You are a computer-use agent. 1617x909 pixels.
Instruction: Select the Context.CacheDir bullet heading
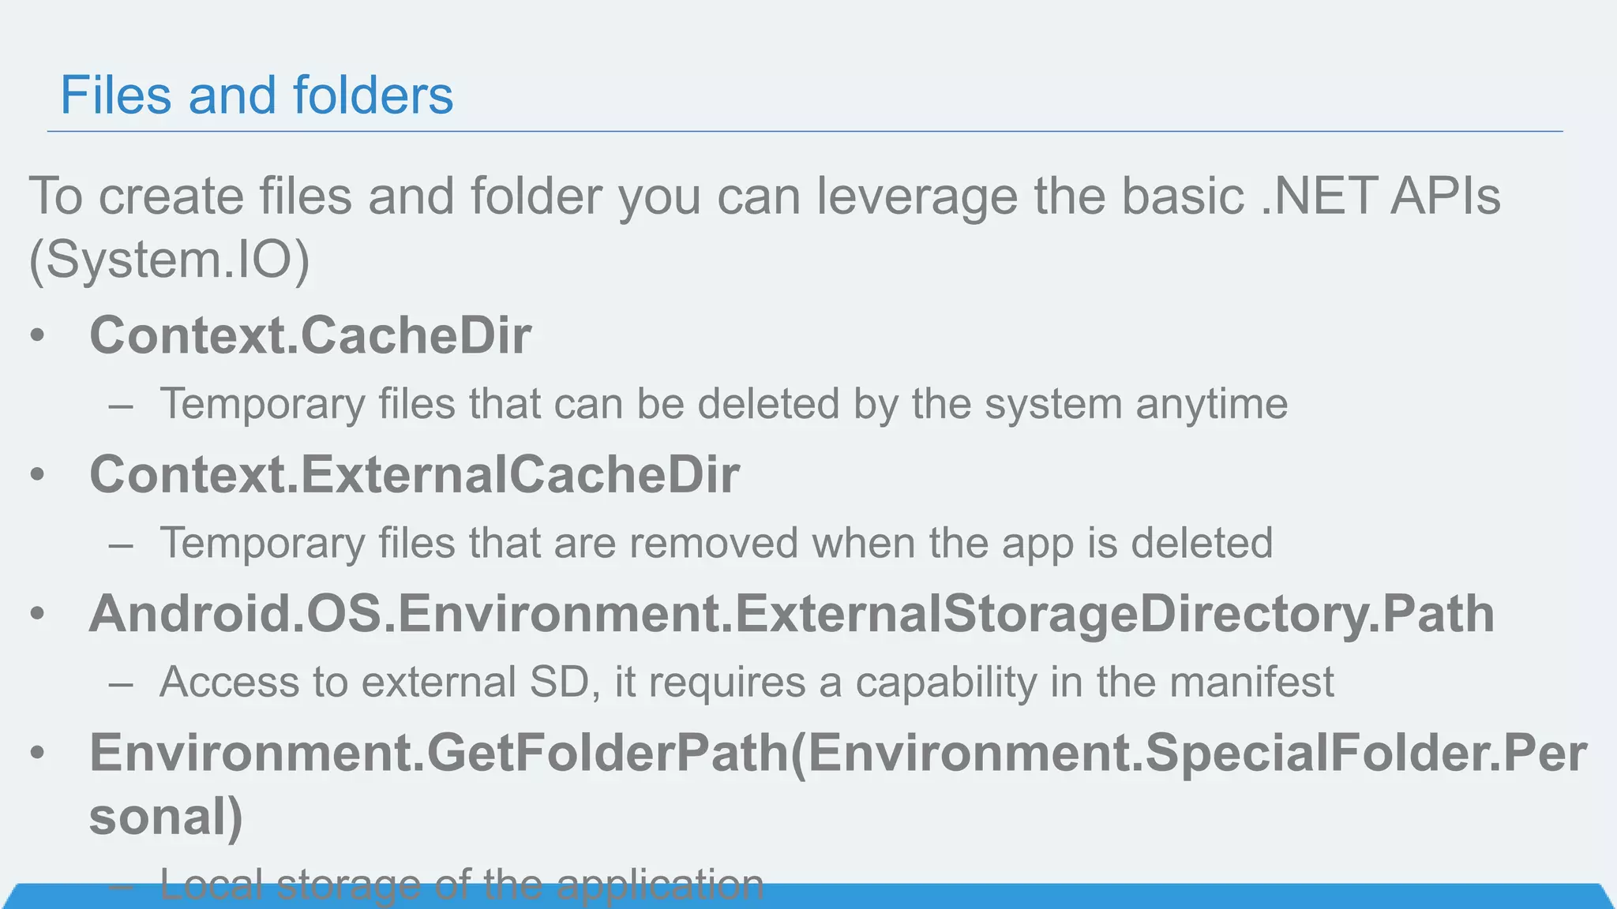pyautogui.click(x=310, y=335)
